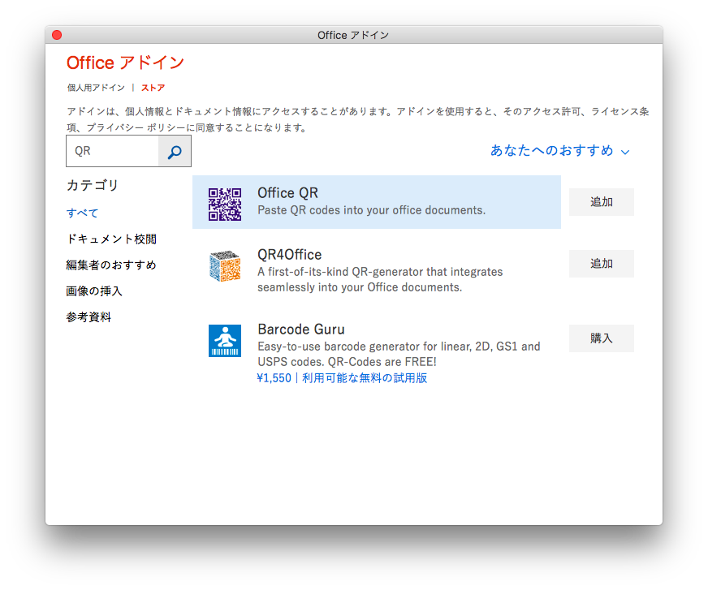Screen dimensions: 708x590
Task: Open the Office QR title
Action: (287, 193)
